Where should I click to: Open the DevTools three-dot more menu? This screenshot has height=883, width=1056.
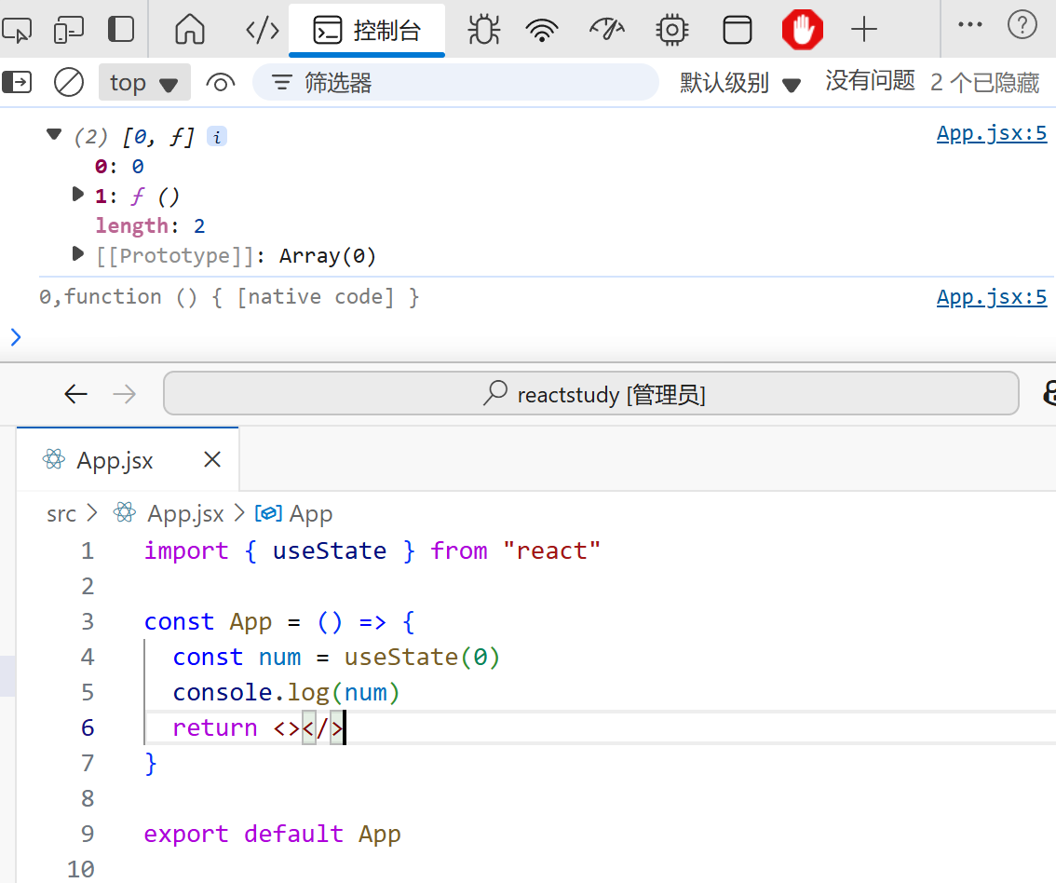pyautogui.click(x=969, y=25)
